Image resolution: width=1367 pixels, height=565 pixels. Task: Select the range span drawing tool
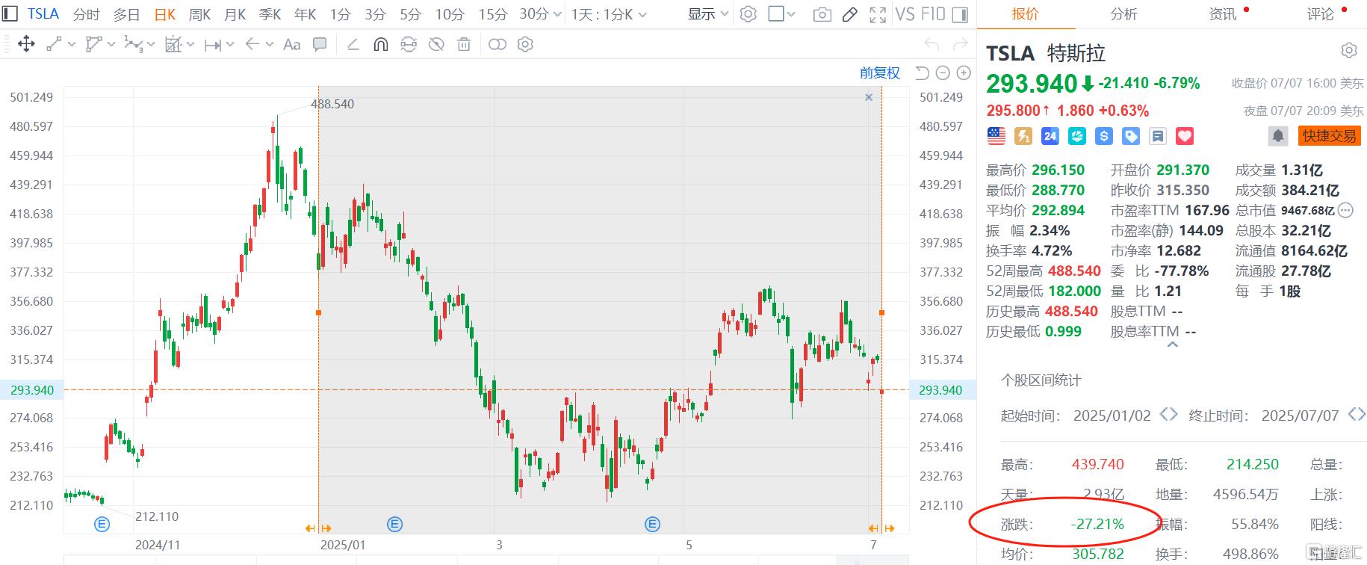pyautogui.click(x=213, y=45)
